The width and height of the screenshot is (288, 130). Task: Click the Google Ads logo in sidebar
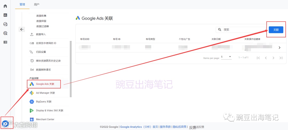(32, 84)
